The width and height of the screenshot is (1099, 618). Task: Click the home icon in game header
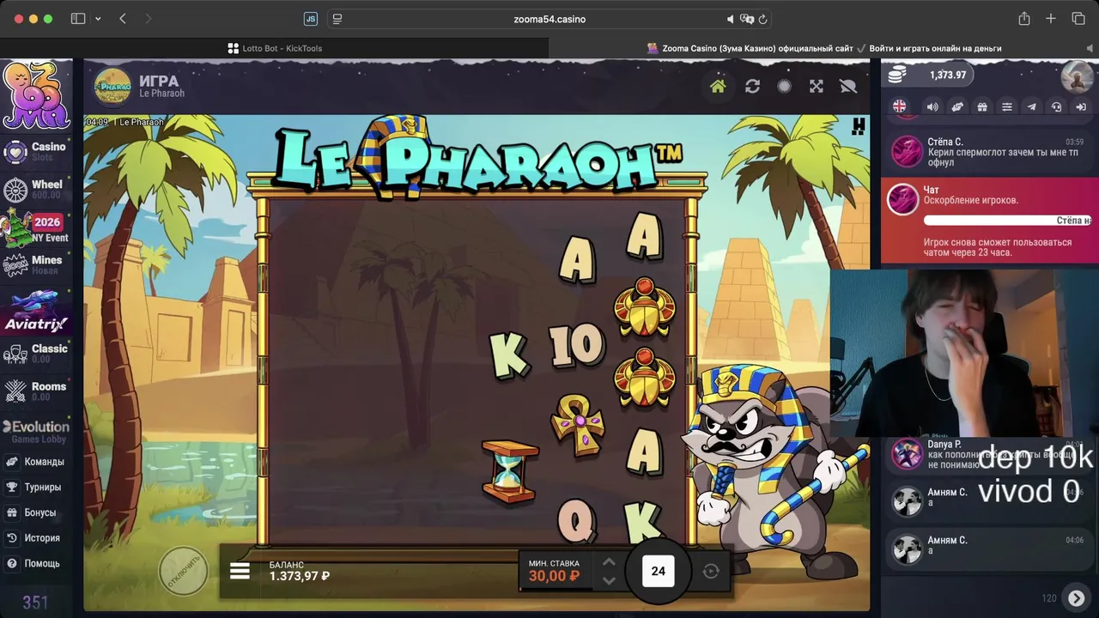point(718,86)
